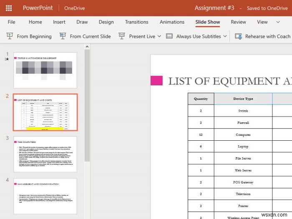Click the Saved to OneDrive status

pyautogui.click(x=267, y=8)
